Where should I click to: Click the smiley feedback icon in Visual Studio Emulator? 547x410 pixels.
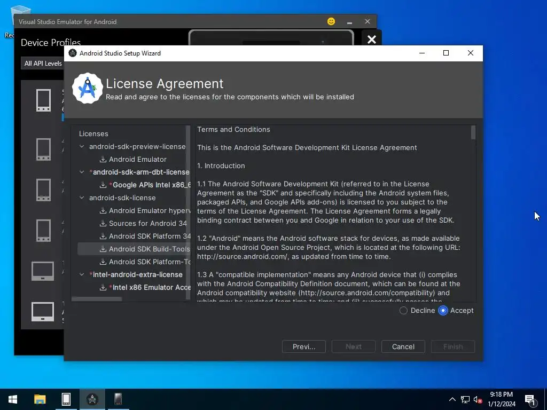331,21
